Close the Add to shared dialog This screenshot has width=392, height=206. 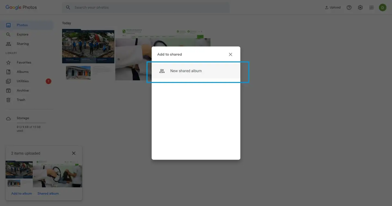pos(230,54)
